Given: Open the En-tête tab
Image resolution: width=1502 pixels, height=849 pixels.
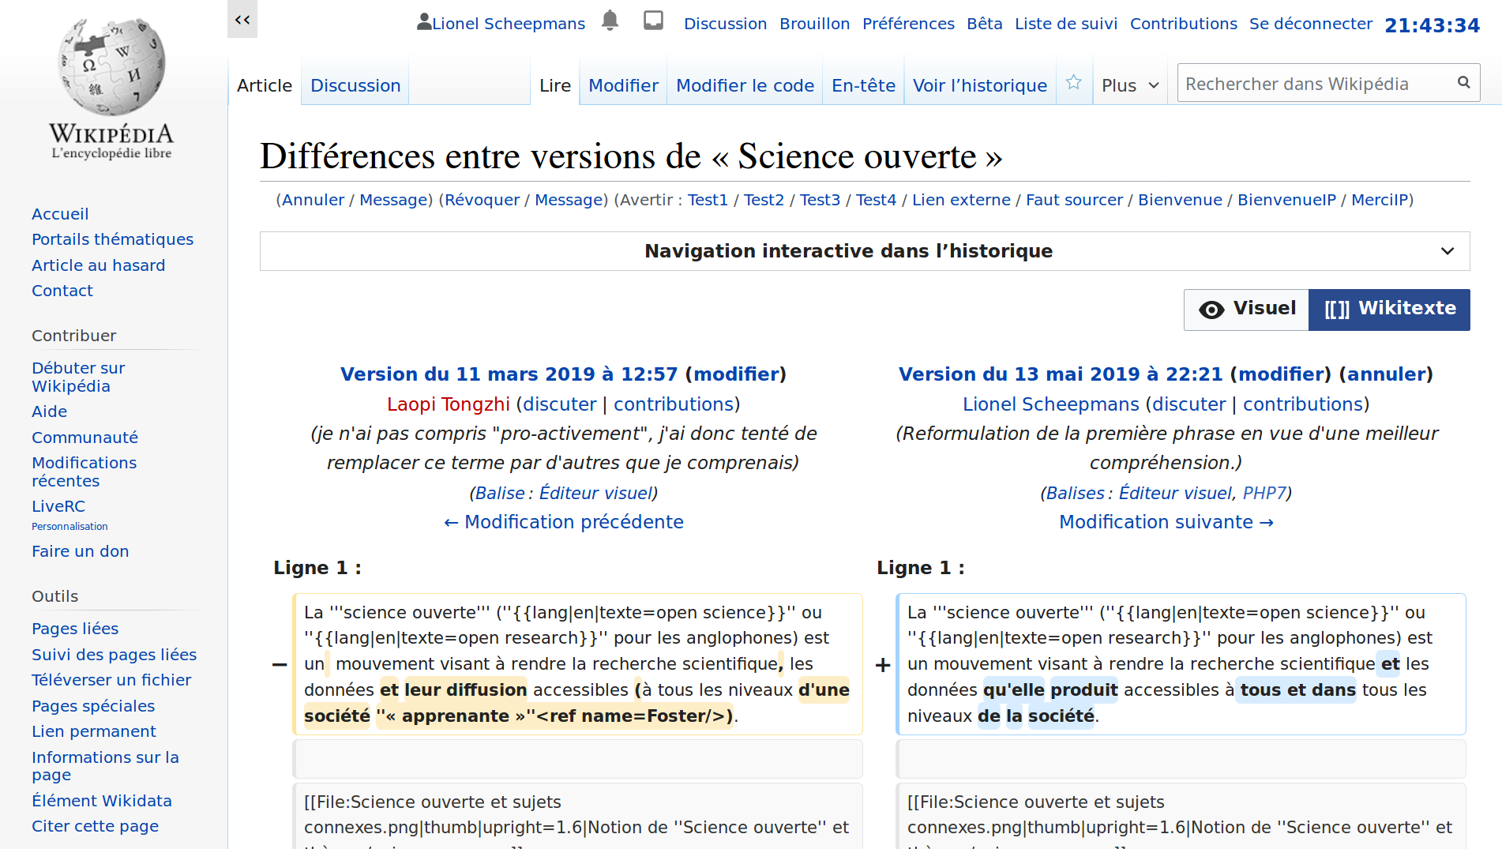Looking at the screenshot, I should point(863,85).
